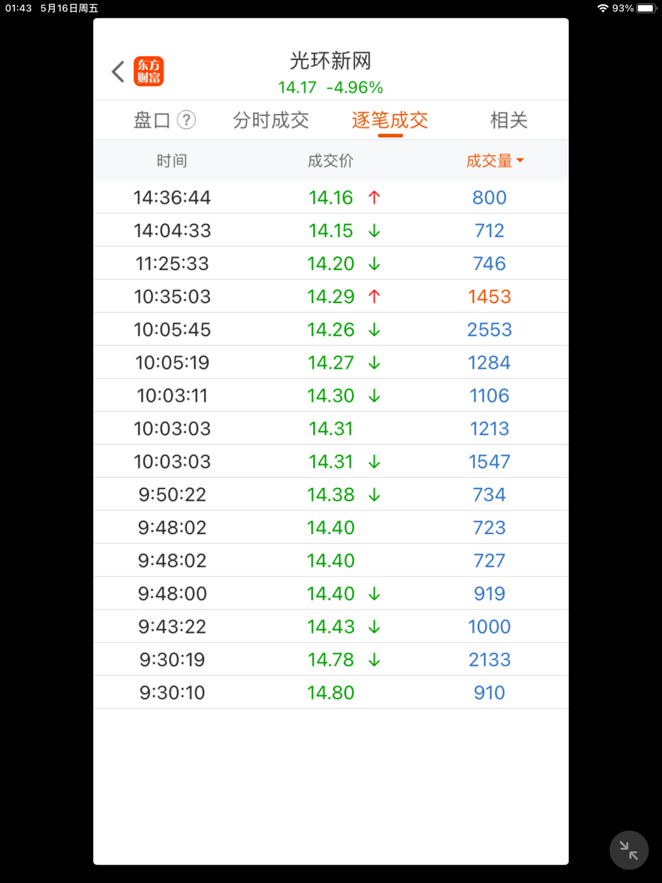Check the Wi-Fi status icon

click(x=602, y=8)
